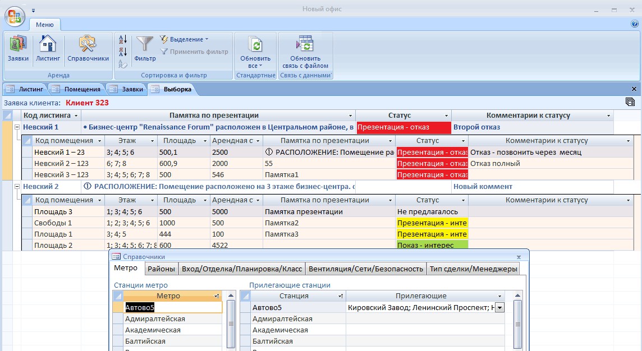Click the Office button orb
642x351 pixels.
tap(15, 16)
